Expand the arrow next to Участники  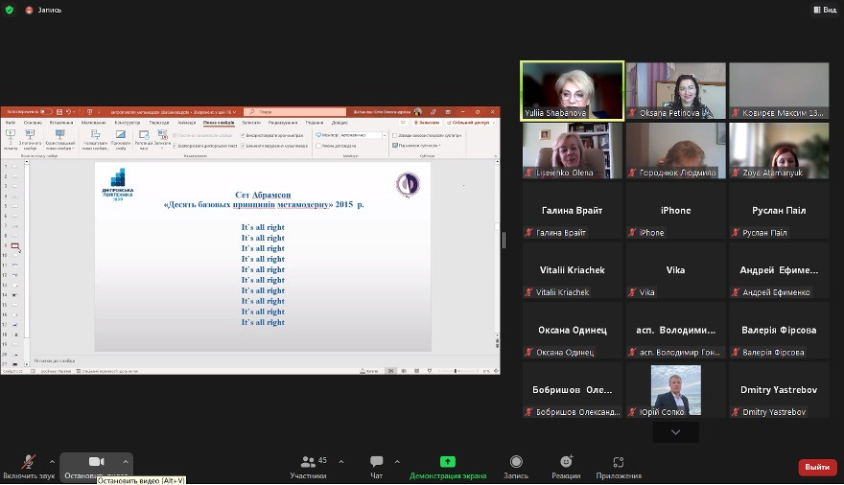(340, 462)
